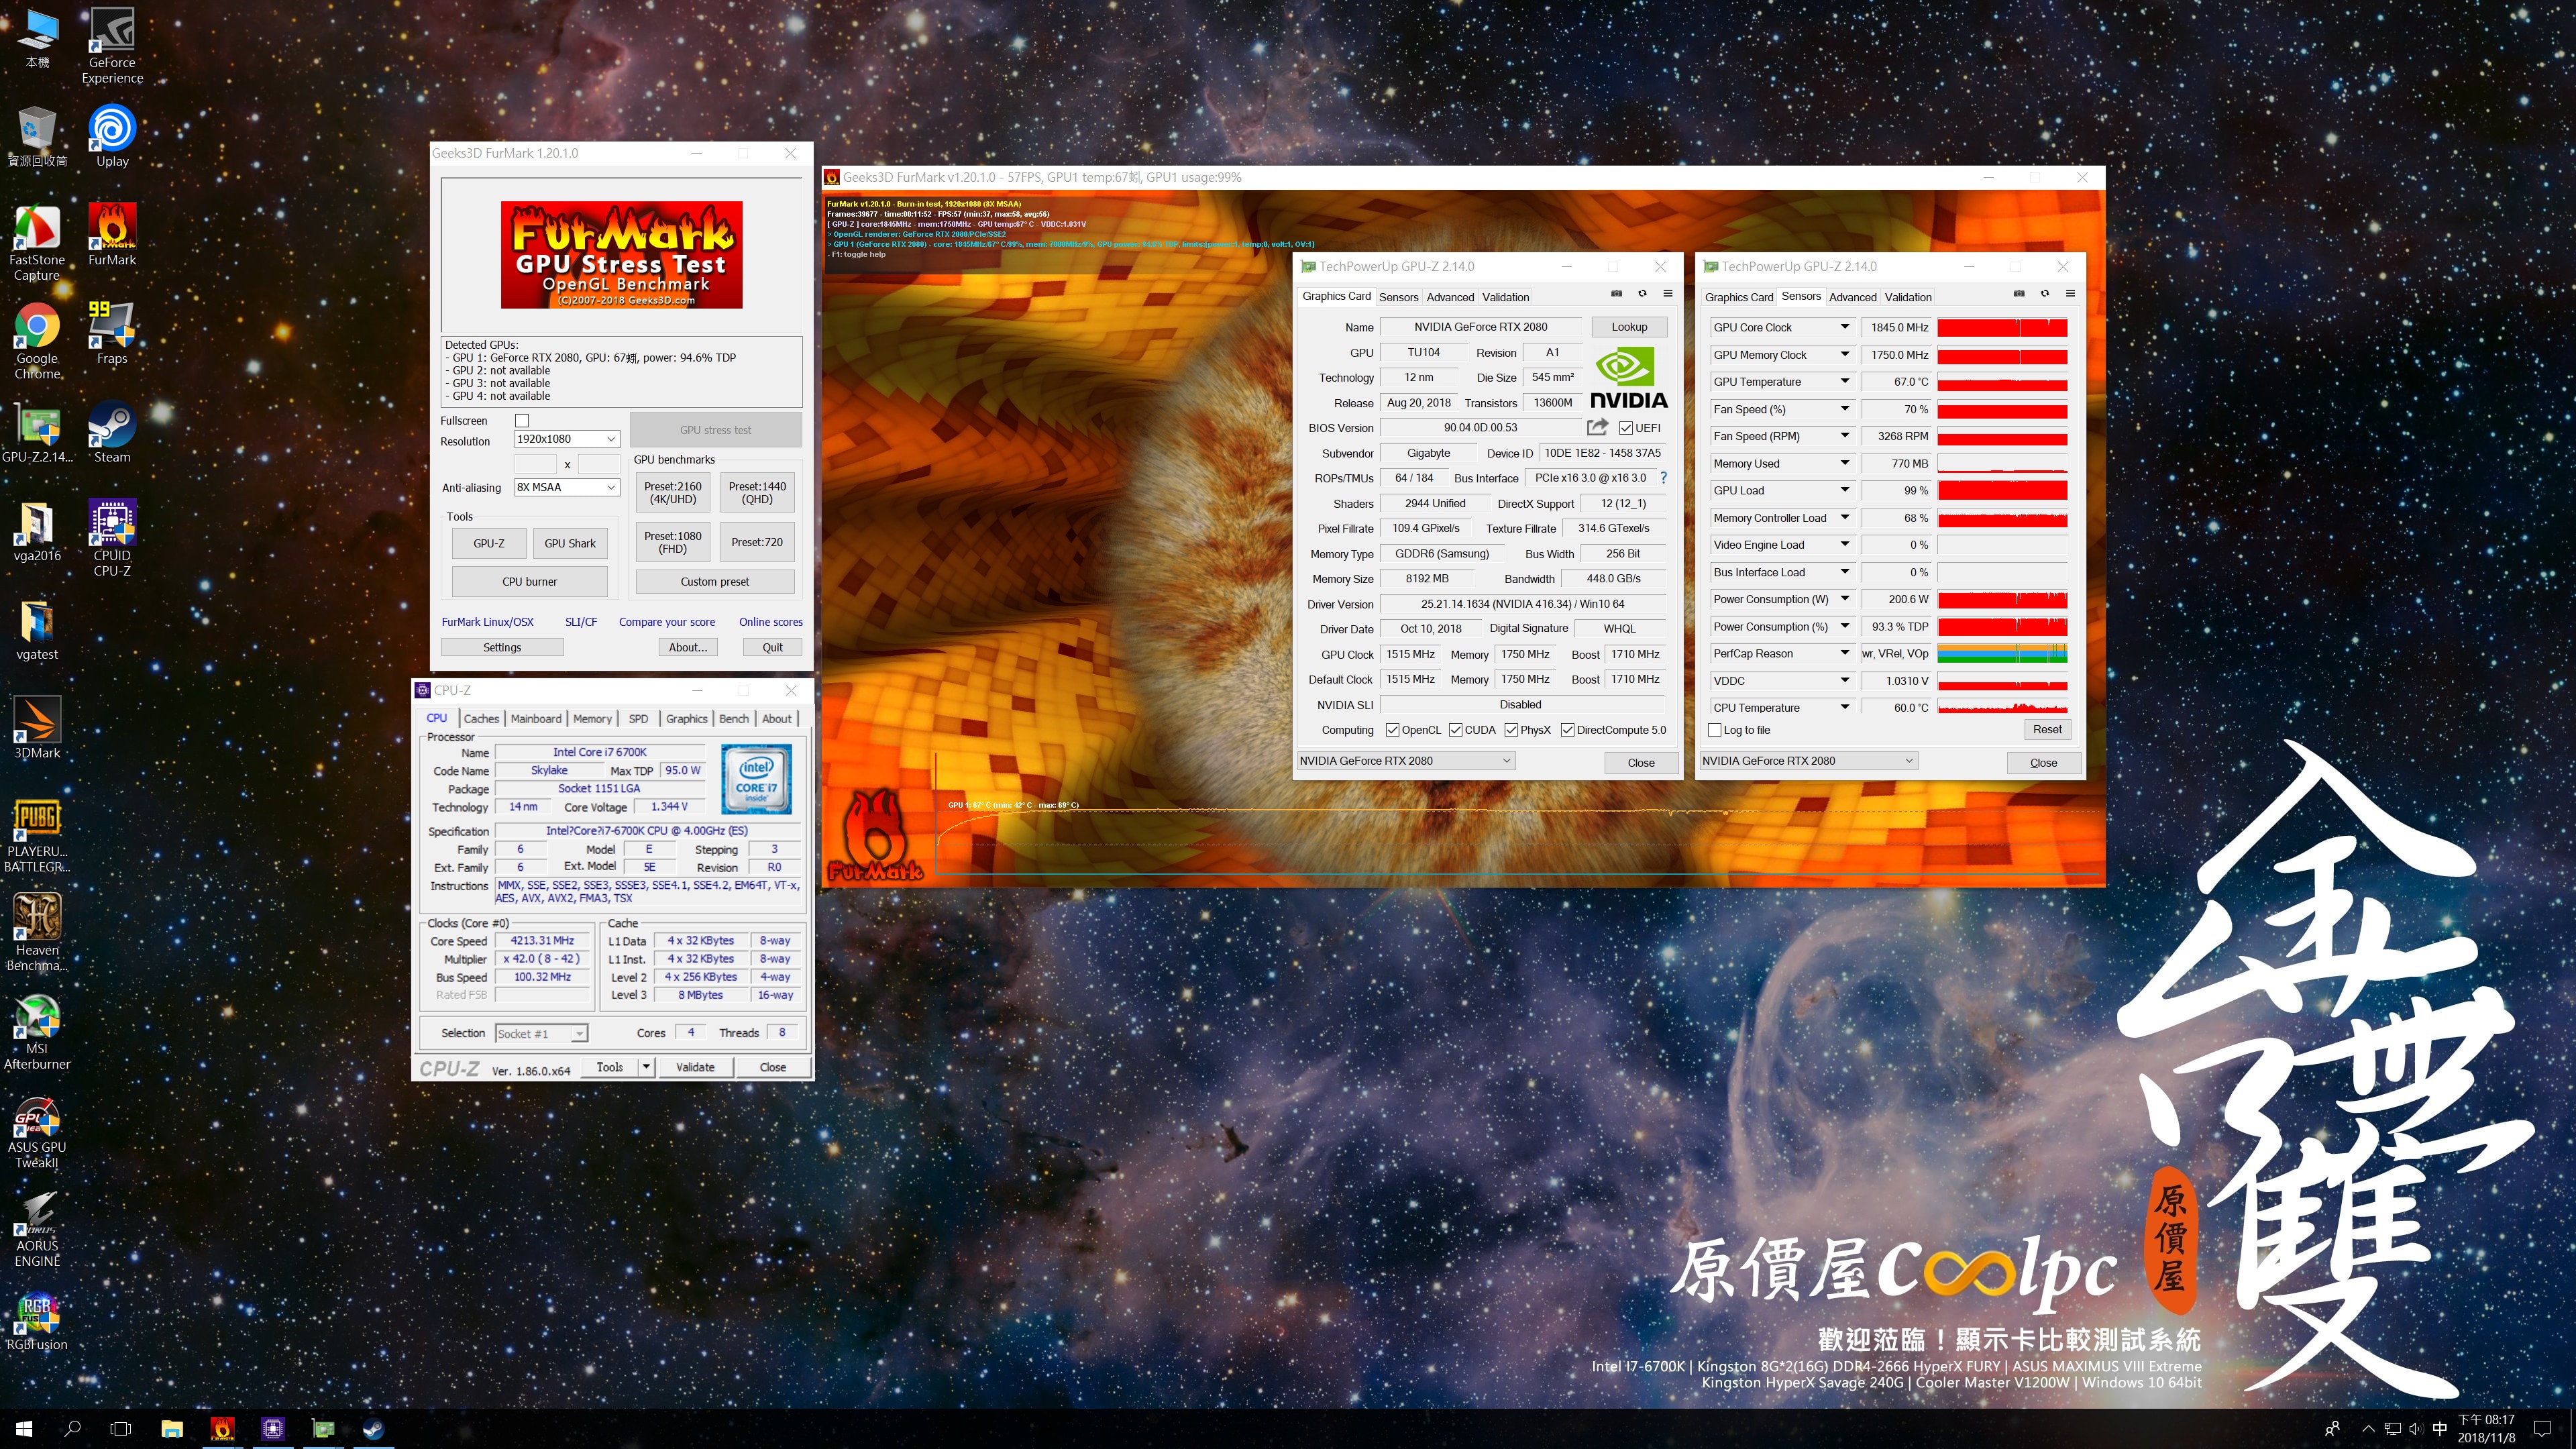Launch MSI Afterburner from the desktop
The image size is (2576, 1449).
[x=37, y=1032]
